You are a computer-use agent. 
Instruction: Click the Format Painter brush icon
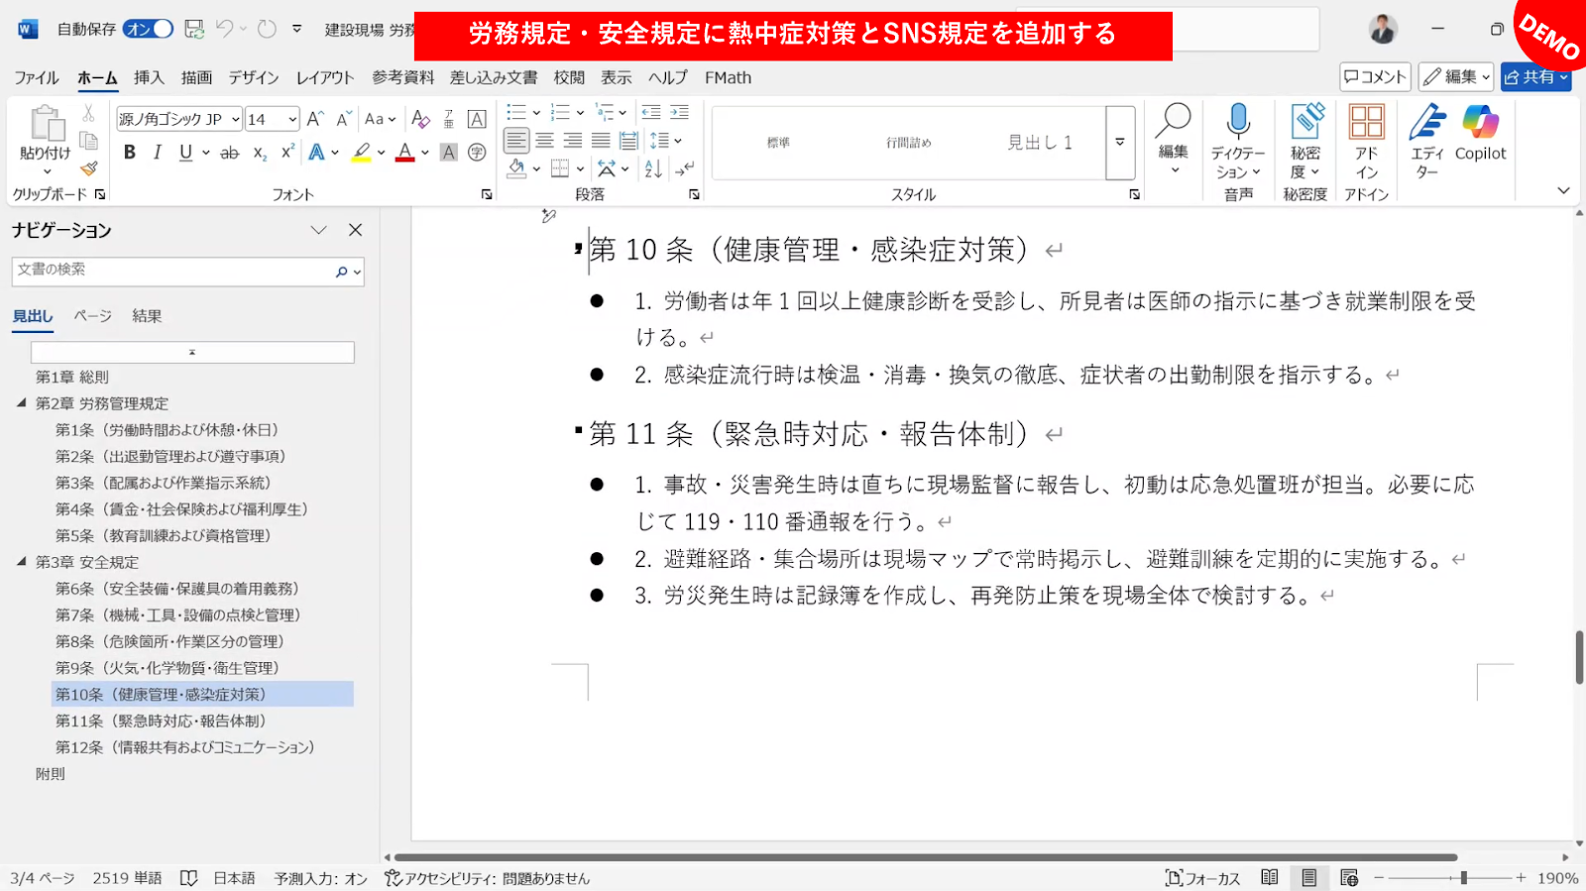point(89,168)
